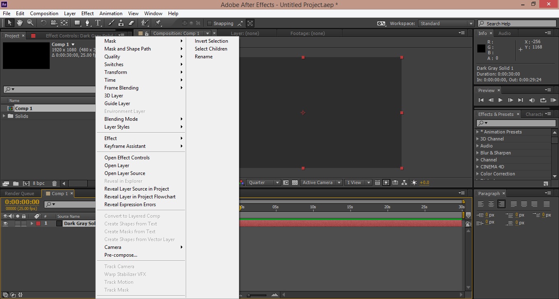Click the Adjust Exposure value +0.0
559x299 pixels.
pyautogui.click(x=425, y=183)
